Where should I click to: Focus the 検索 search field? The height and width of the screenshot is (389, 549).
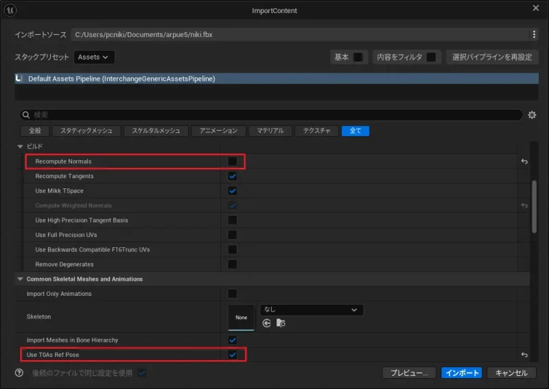tap(271, 115)
